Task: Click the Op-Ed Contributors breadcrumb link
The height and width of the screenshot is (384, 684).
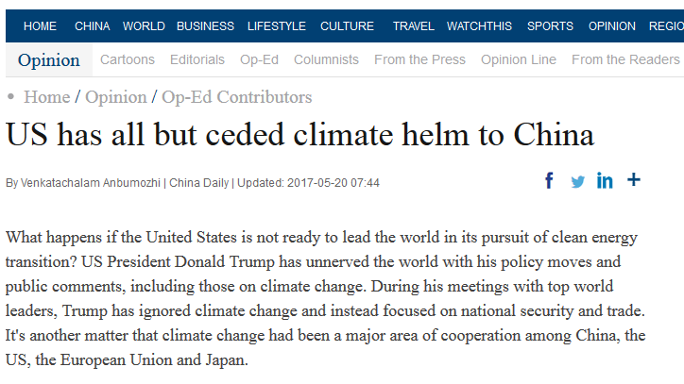Action: pyautogui.click(x=237, y=97)
